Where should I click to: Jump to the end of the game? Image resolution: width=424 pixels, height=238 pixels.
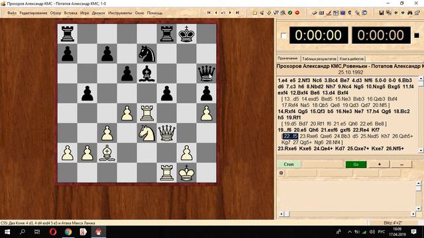tap(237, 13)
